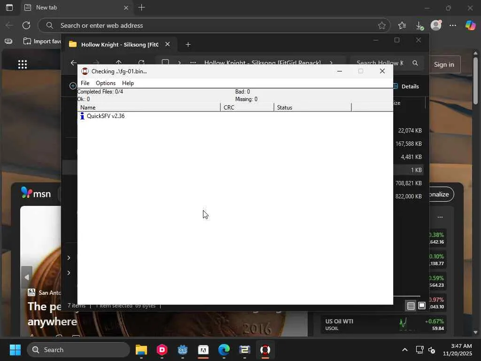Open Copilot in Edge

[x=470, y=25]
